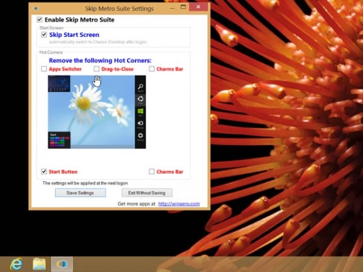This screenshot has height=272, width=363.
Task: Click Exit Without Saving button
Action: point(146,193)
